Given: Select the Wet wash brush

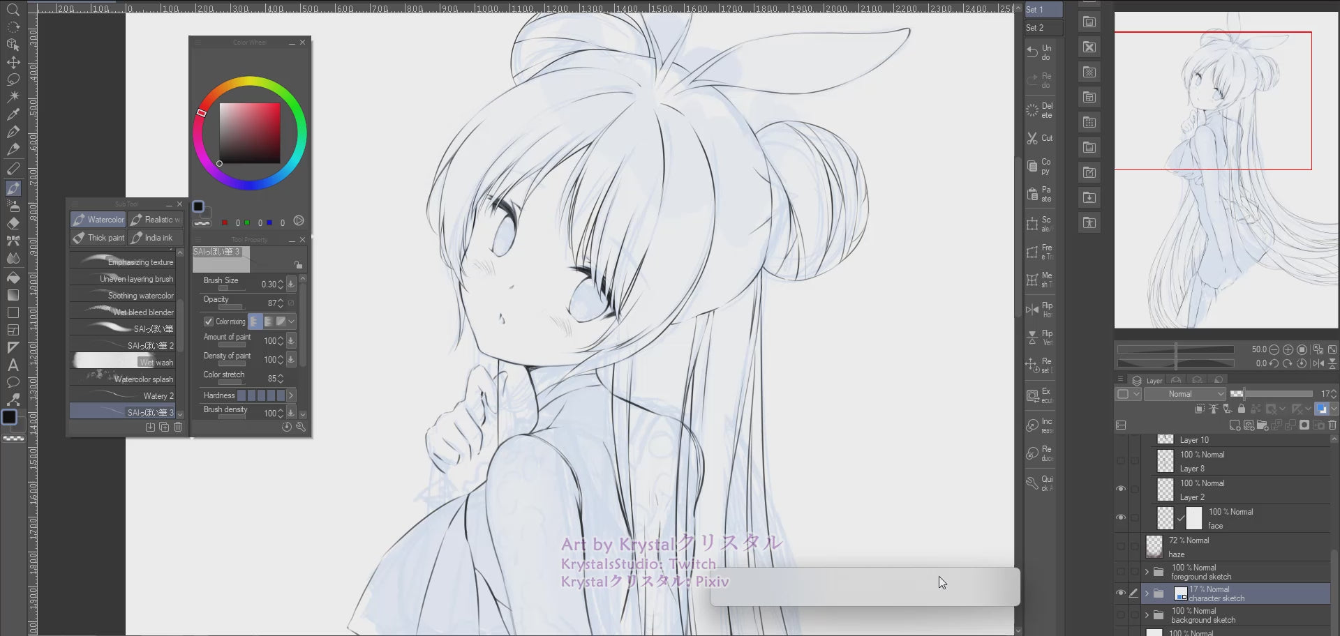Looking at the screenshot, I should coord(122,362).
